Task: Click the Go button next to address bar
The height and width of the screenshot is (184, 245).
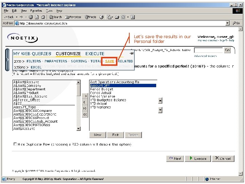Action: 236,23
